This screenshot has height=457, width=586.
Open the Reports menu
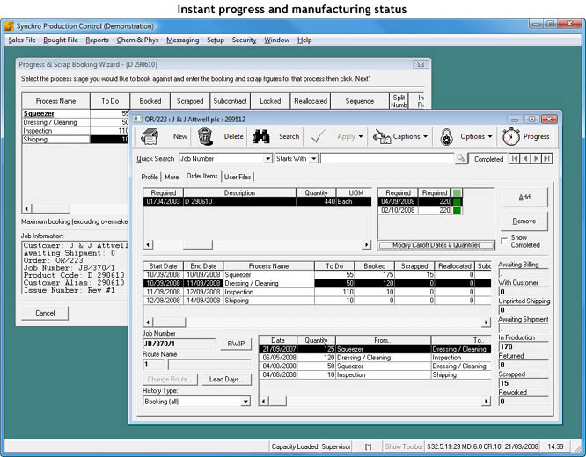coord(97,40)
